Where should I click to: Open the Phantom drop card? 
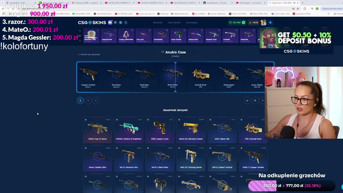click(x=248, y=35)
